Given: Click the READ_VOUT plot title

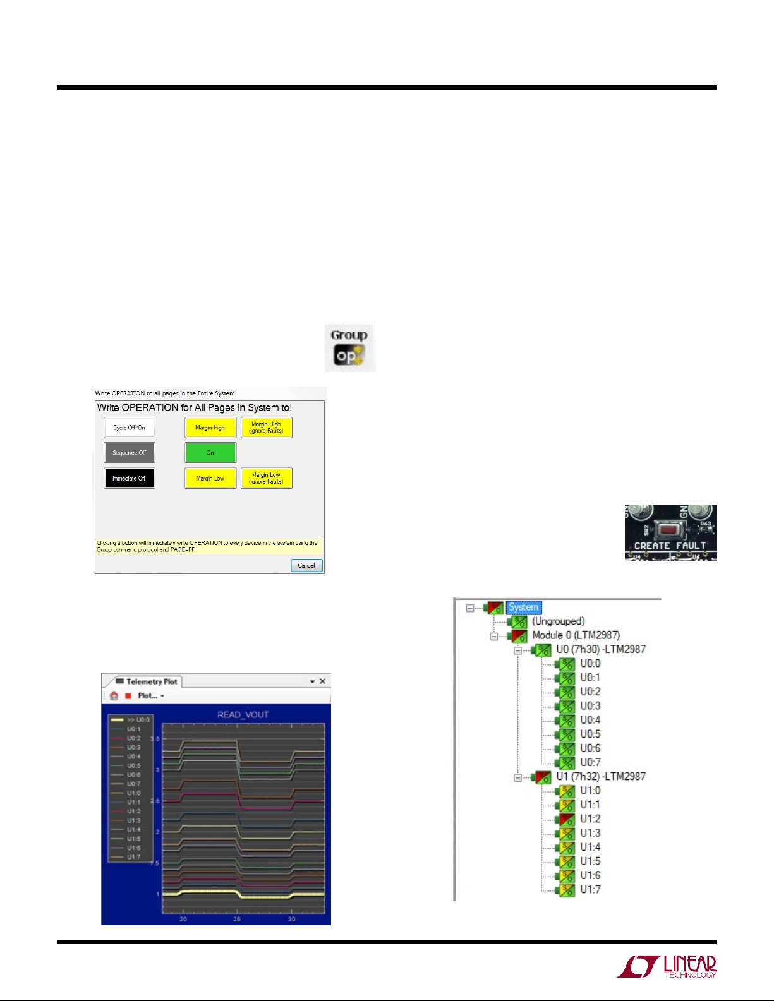Looking at the screenshot, I should (x=243, y=715).
